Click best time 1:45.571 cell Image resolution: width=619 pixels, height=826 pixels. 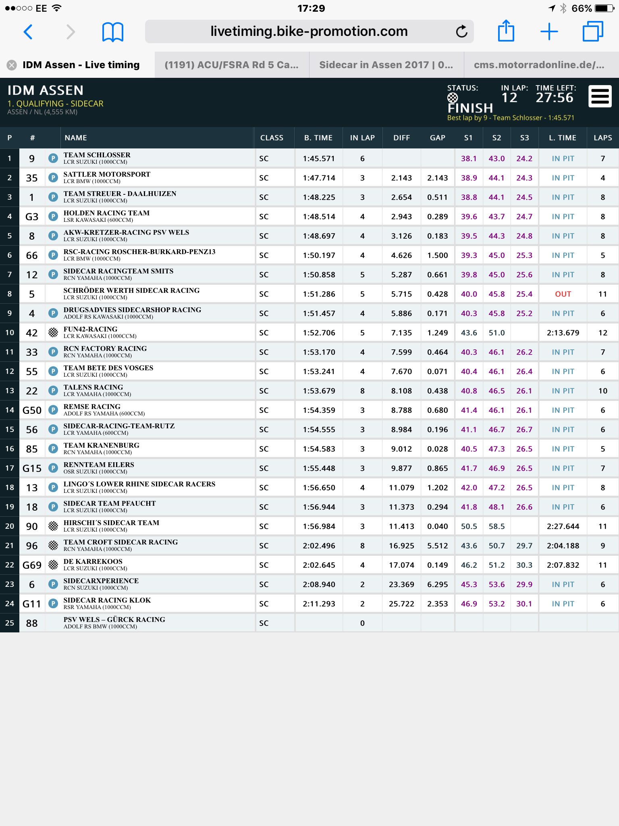click(319, 159)
